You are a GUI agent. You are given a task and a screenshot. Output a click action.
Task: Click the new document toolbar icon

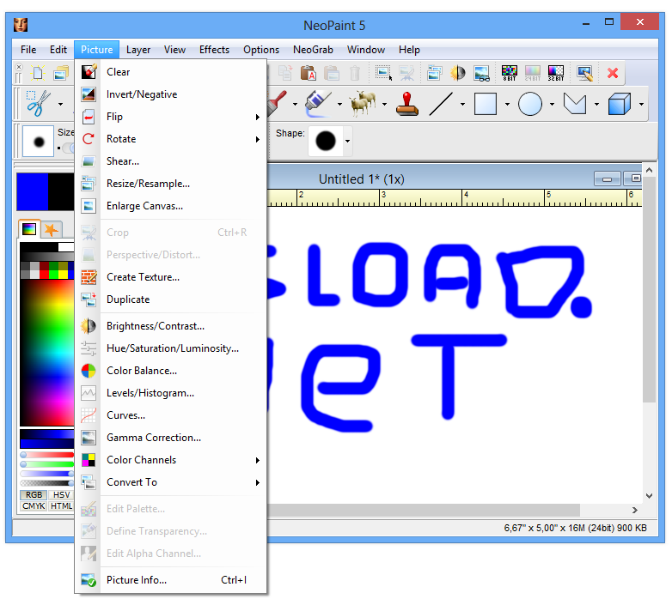coord(38,73)
